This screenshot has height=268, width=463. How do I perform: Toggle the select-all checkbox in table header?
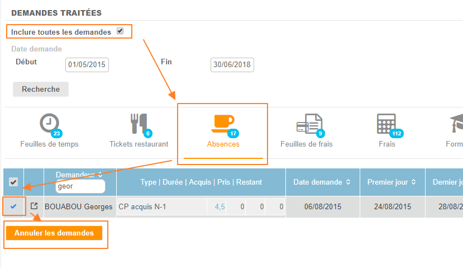pos(13,182)
